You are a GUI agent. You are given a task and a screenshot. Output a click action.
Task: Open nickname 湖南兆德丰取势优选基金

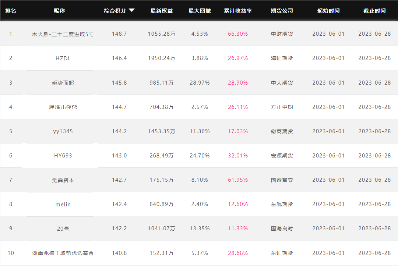pos(63,253)
